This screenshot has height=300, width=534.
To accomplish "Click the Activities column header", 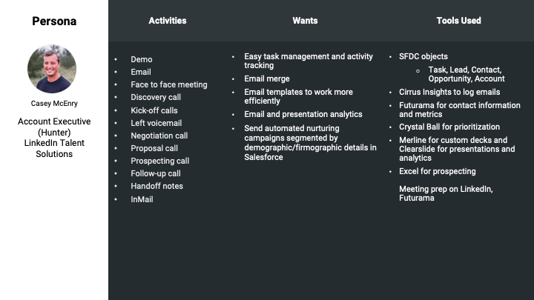I will (168, 21).
